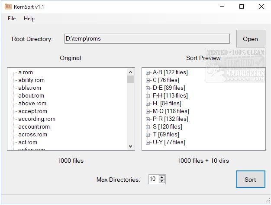
Task: Expand the D-E [89 files] node
Action: tap(148, 88)
